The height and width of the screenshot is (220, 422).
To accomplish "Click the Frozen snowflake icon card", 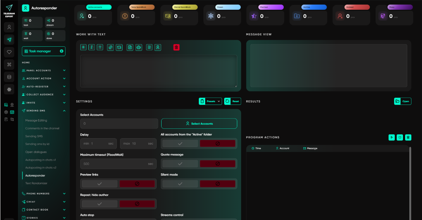I will click(x=211, y=16).
